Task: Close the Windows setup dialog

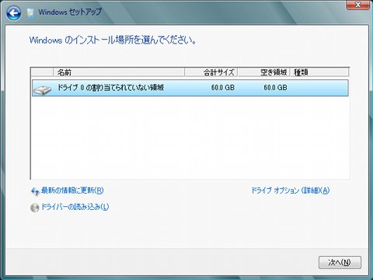Action: [358, 5]
